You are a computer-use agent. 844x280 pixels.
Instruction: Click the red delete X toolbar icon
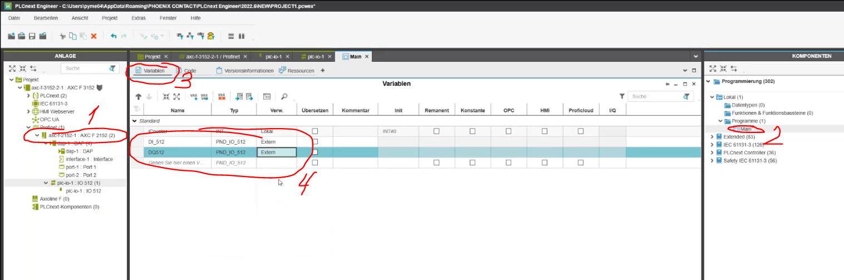pos(94,36)
